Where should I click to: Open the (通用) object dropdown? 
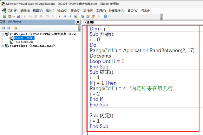tap(143, 22)
